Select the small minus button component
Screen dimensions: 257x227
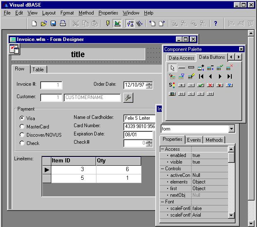pyautogui.click(x=191, y=85)
